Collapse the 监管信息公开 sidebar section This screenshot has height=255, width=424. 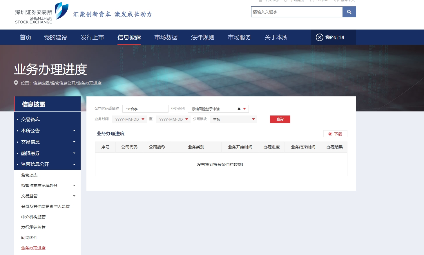pyautogui.click(x=74, y=164)
